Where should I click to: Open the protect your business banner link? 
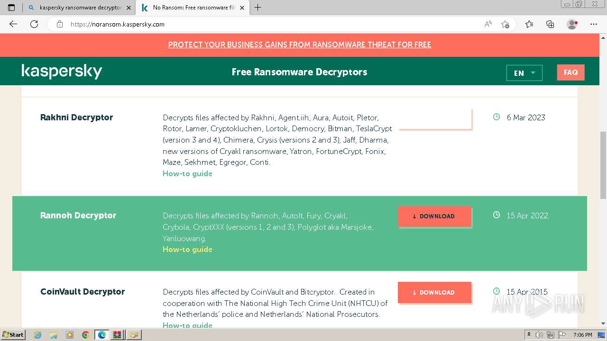[x=300, y=45]
